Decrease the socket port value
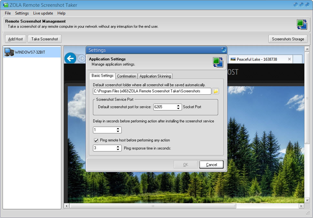The width and height of the screenshot is (313, 218). (178, 109)
